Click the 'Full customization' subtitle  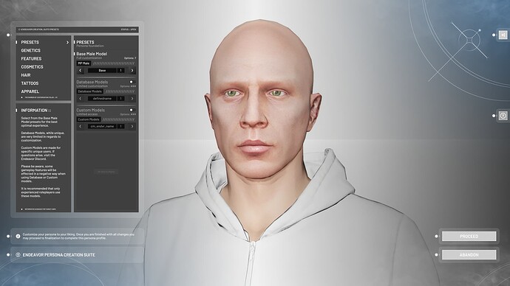pos(89,58)
